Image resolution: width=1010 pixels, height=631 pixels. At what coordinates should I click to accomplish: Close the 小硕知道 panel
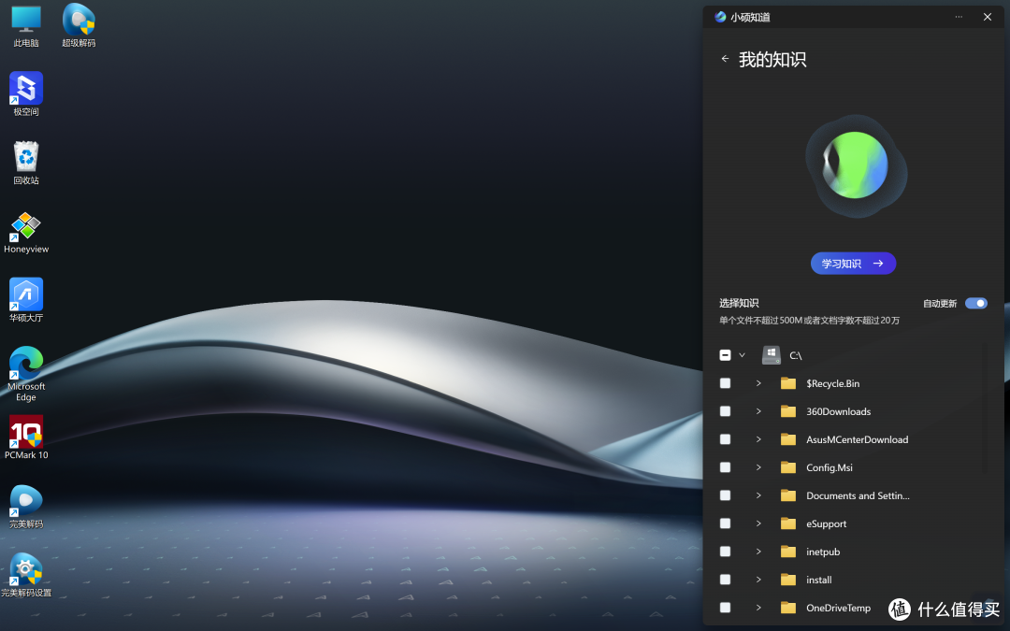coord(987,17)
